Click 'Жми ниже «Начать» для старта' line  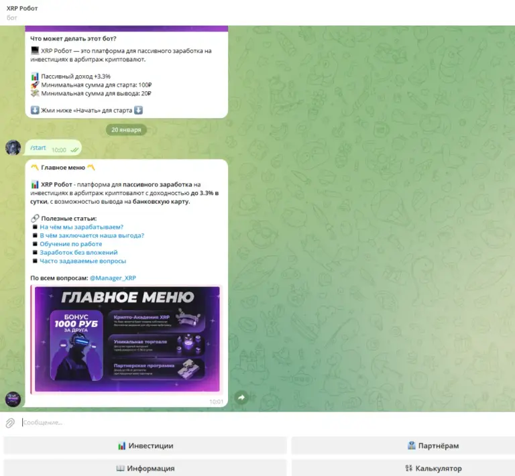[87, 111]
